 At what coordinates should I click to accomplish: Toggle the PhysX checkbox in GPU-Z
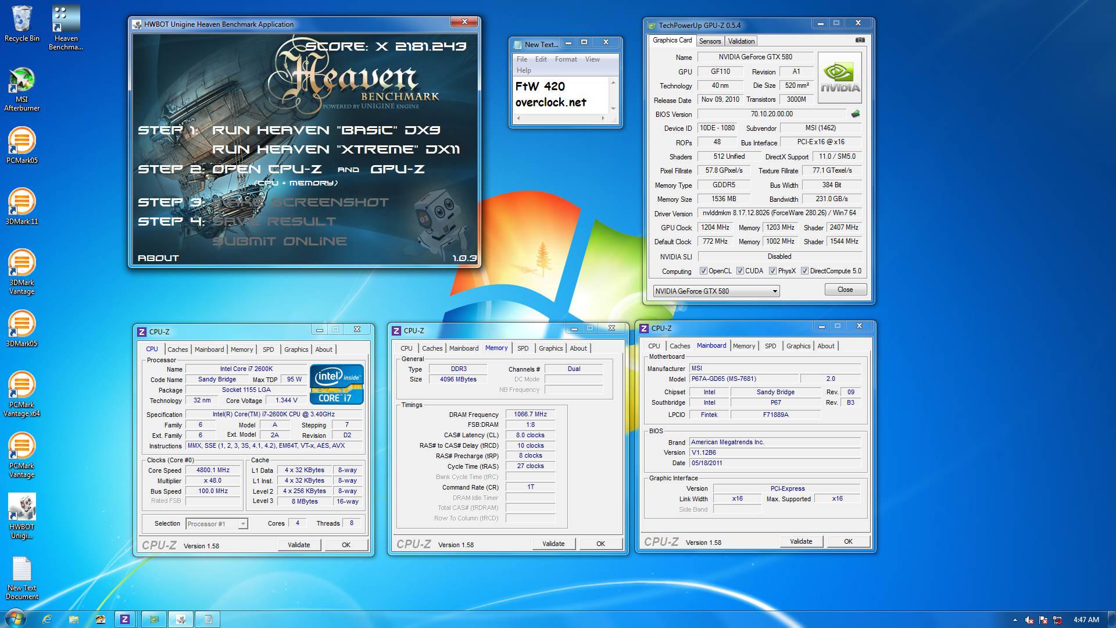coord(772,271)
